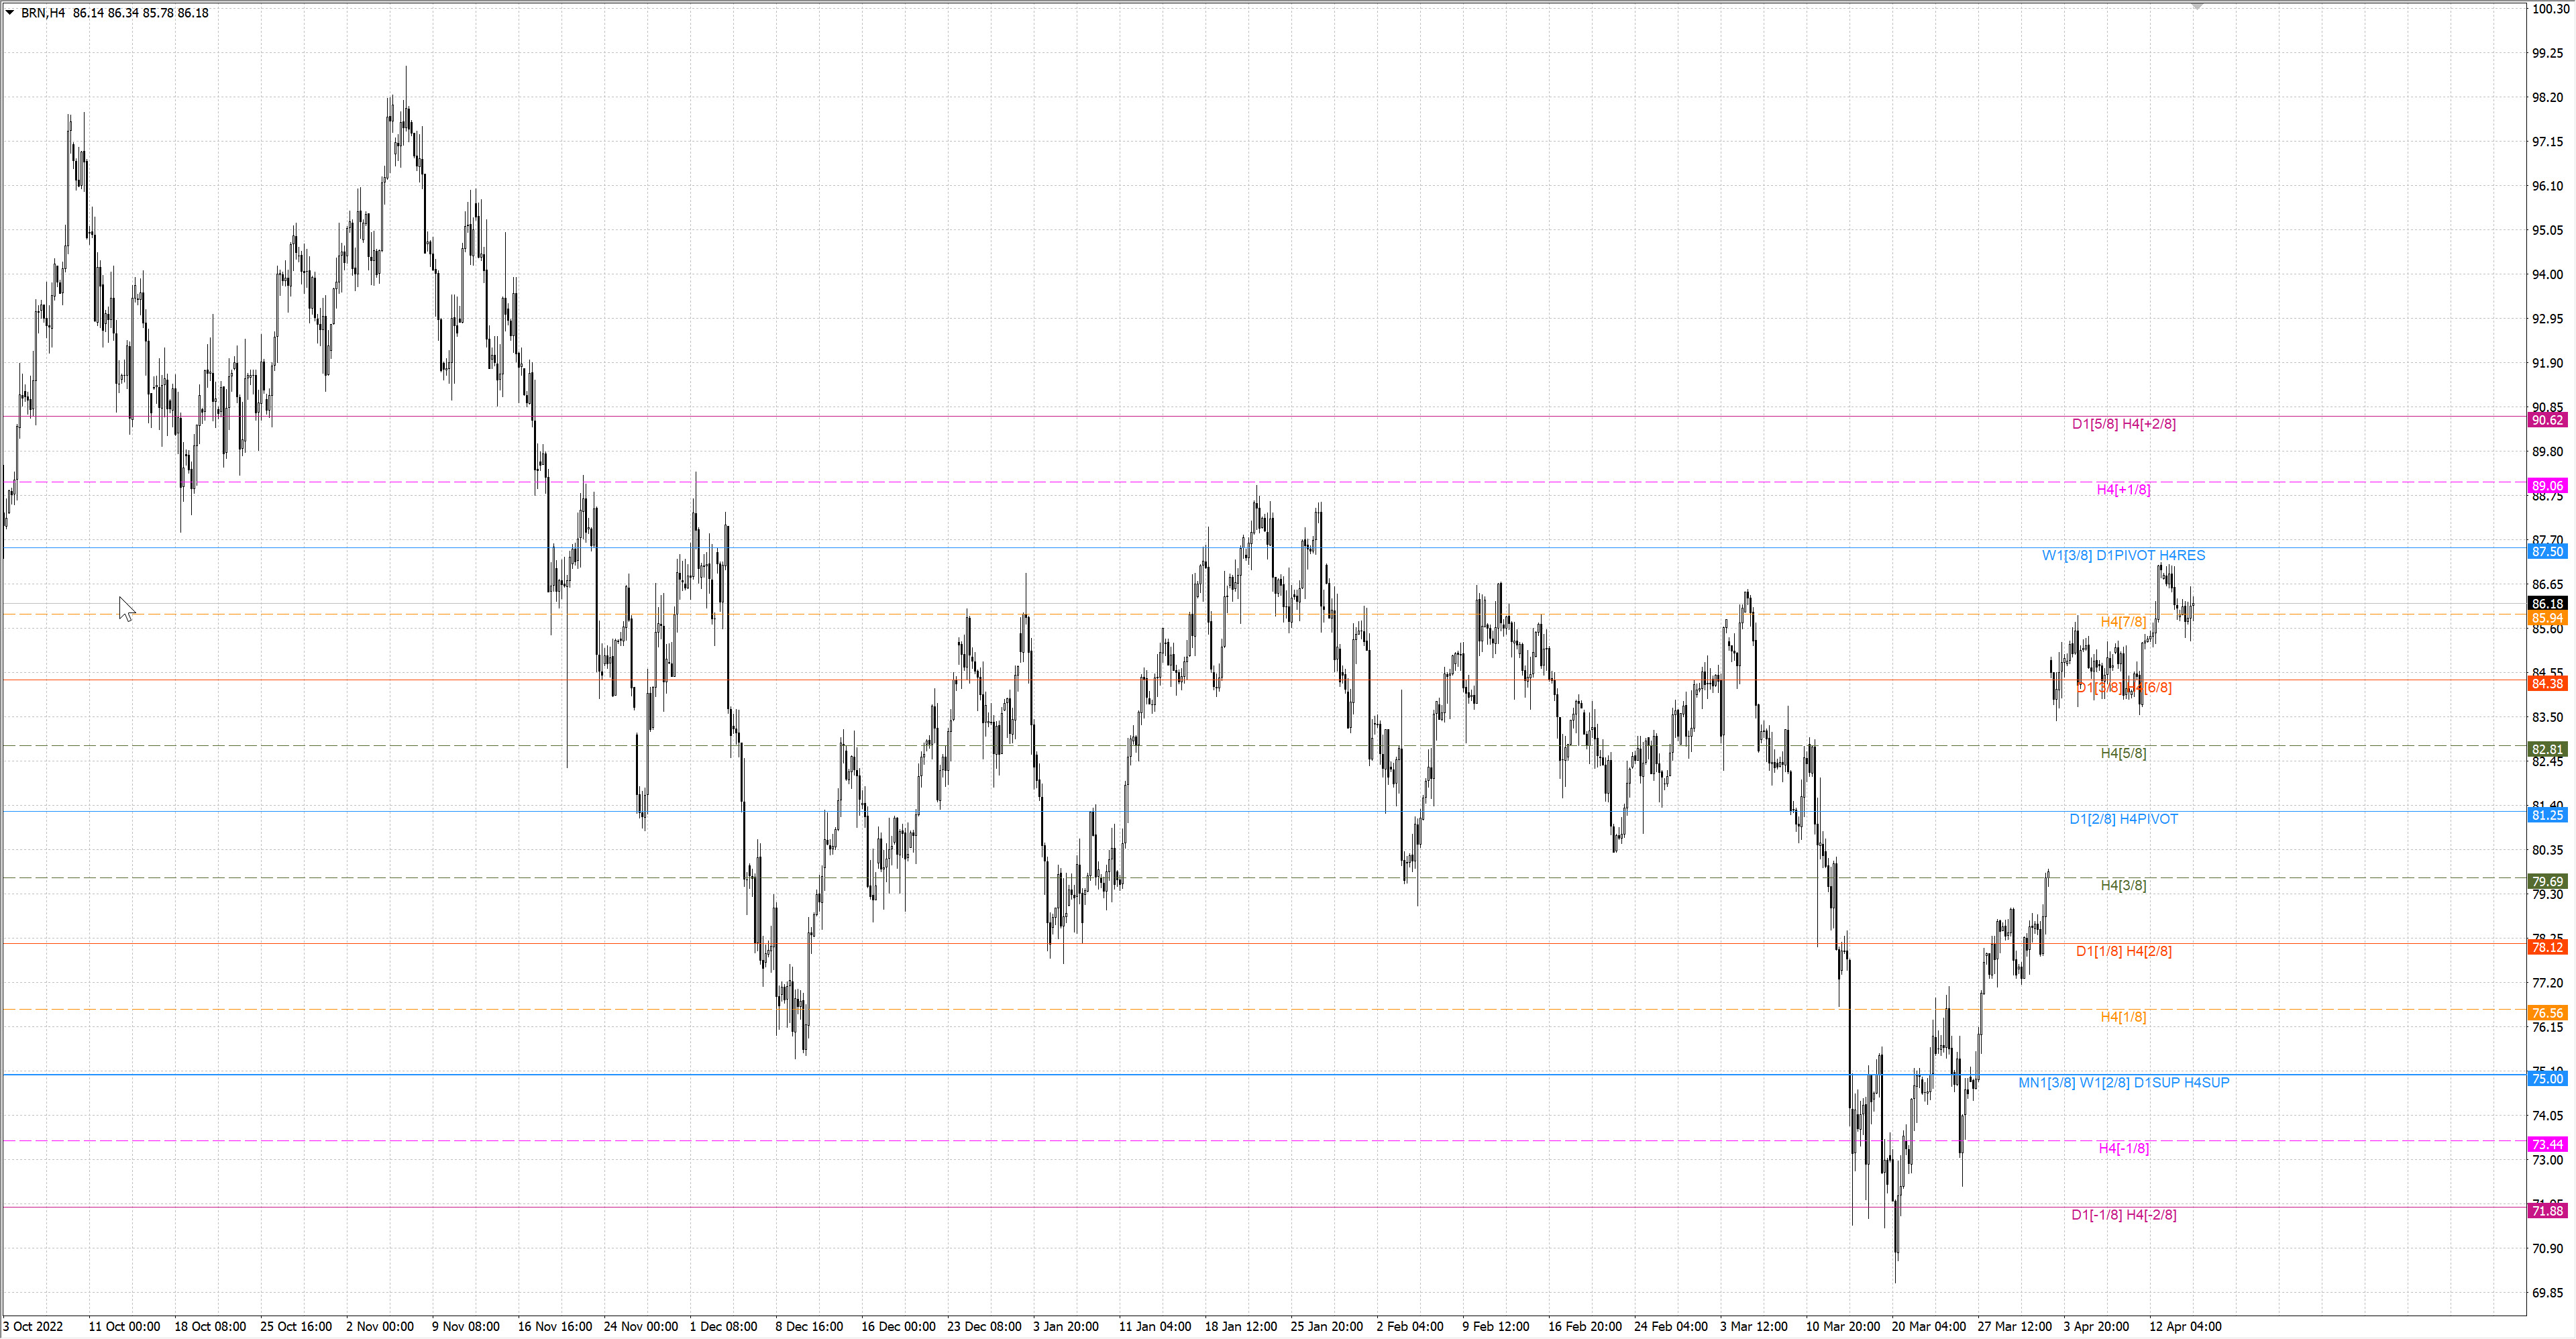Click the 'W1[3/8] D1PIVOT H4RES' label
This screenshot has height=1339, width=2576.
click(x=2123, y=555)
